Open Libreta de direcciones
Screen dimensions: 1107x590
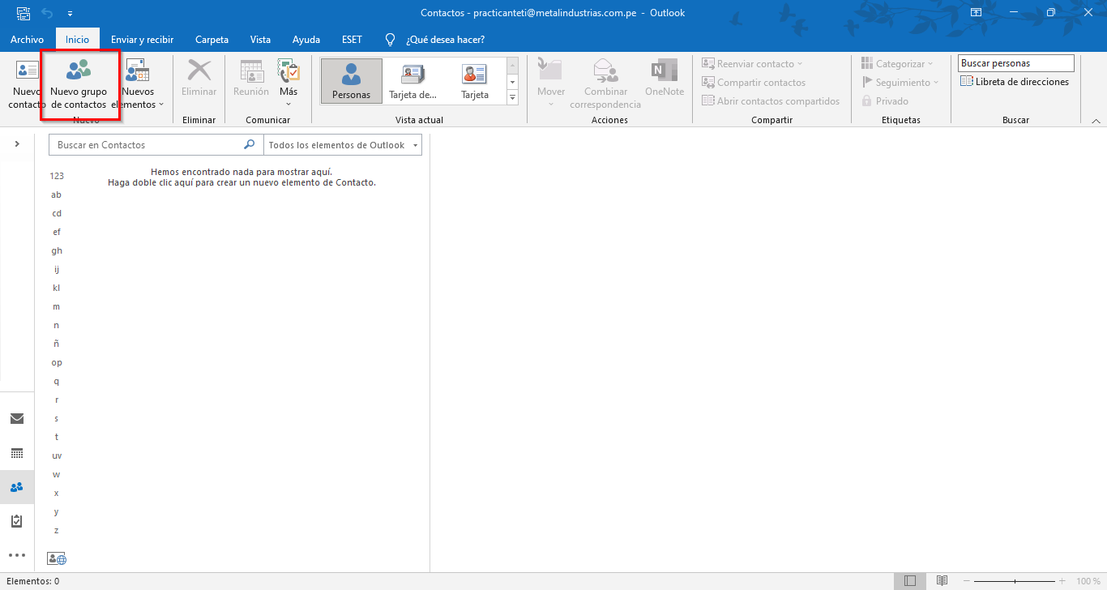click(1015, 81)
